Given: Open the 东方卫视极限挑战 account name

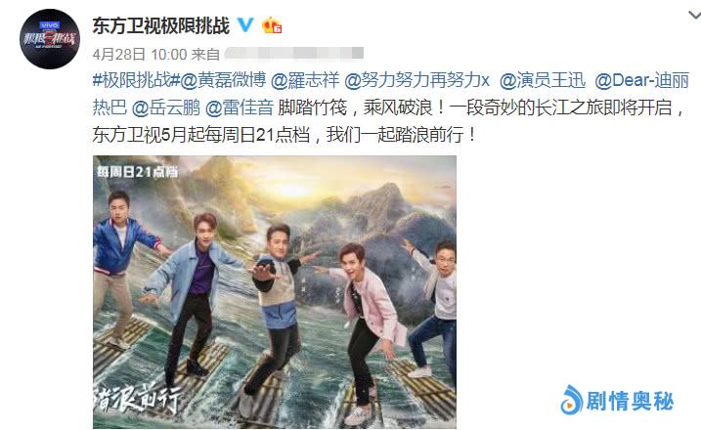Looking at the screenshot, I should pyautogui.click(x=161, y=25).
